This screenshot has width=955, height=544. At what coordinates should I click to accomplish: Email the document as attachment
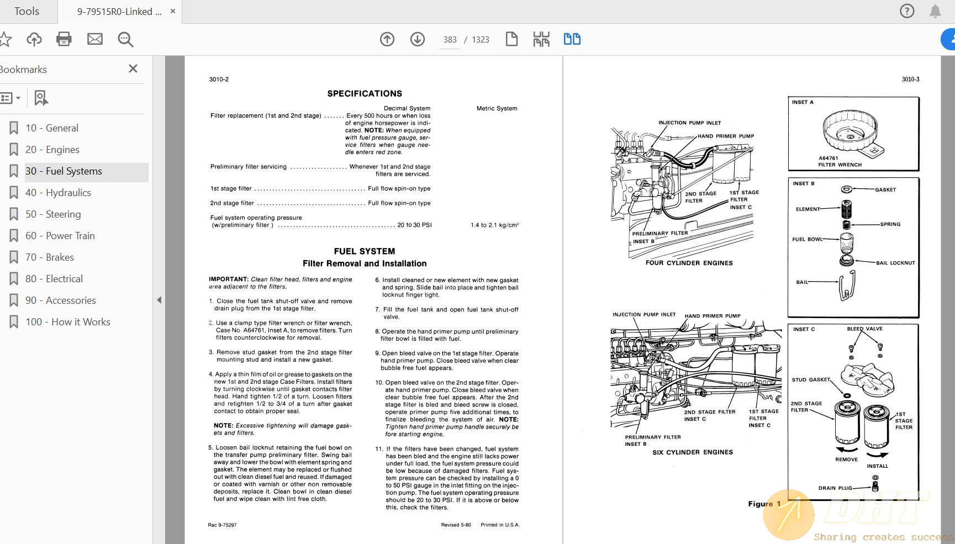pyautogui.click(x=94, y=39)
